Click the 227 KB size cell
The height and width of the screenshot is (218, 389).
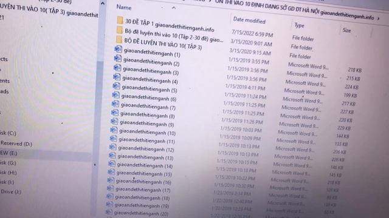click(x=347, y=112)
